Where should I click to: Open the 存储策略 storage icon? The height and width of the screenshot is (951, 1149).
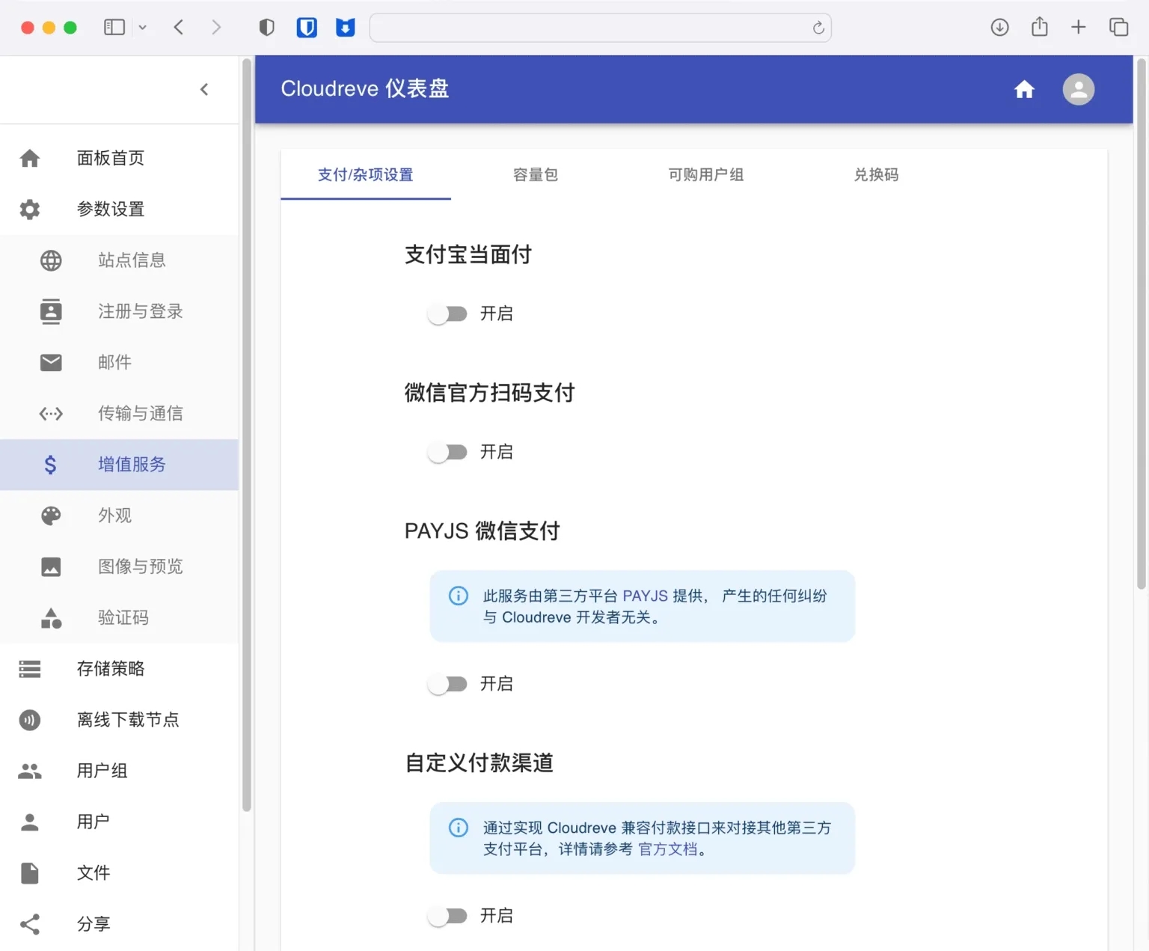pyautogui.click(x=30, y=669)
